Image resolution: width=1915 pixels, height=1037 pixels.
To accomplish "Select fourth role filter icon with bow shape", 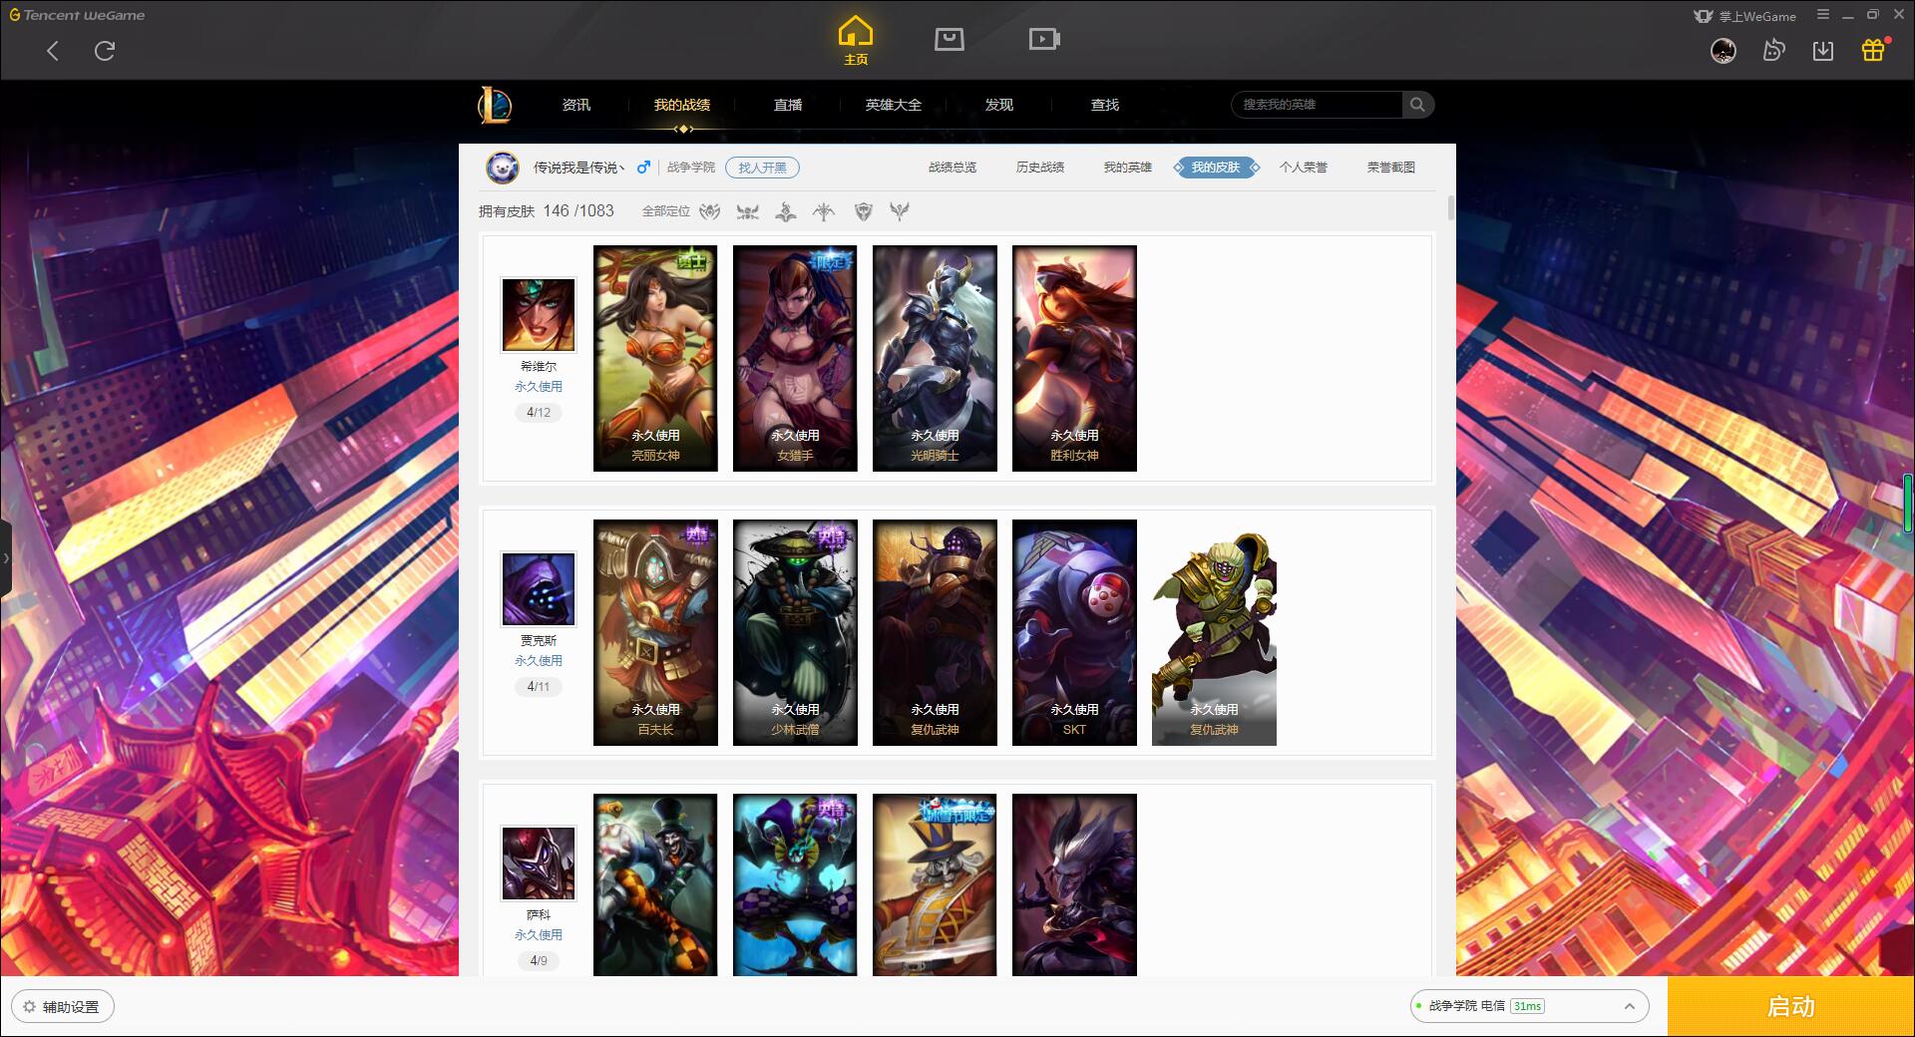I will click(824, 211).
